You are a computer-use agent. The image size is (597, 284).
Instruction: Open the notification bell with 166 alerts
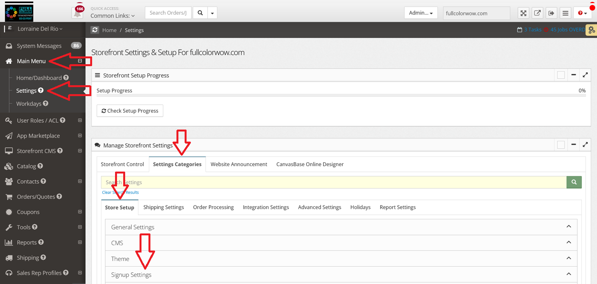pyautogui.click(x=78, y=13)
